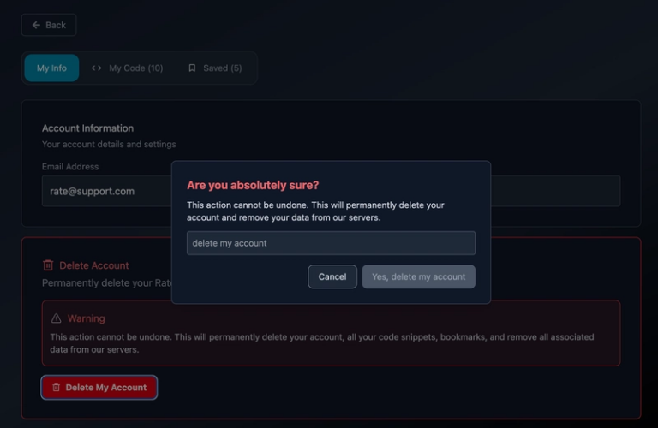Click the warning triangle icon
The image size is (658, 428).
(57, 318)
